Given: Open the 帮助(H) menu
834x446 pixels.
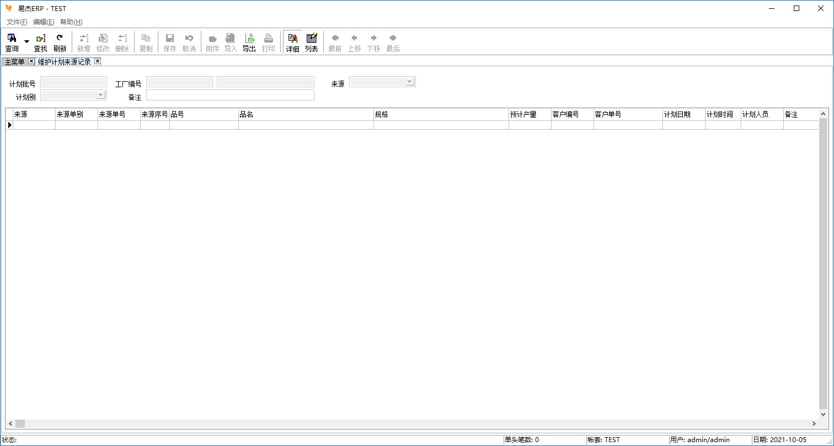Looking at the screenshot, I should click(x=71, y=22).
